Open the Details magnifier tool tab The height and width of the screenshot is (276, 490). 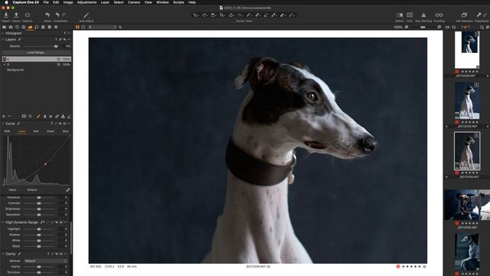(37, 28)
